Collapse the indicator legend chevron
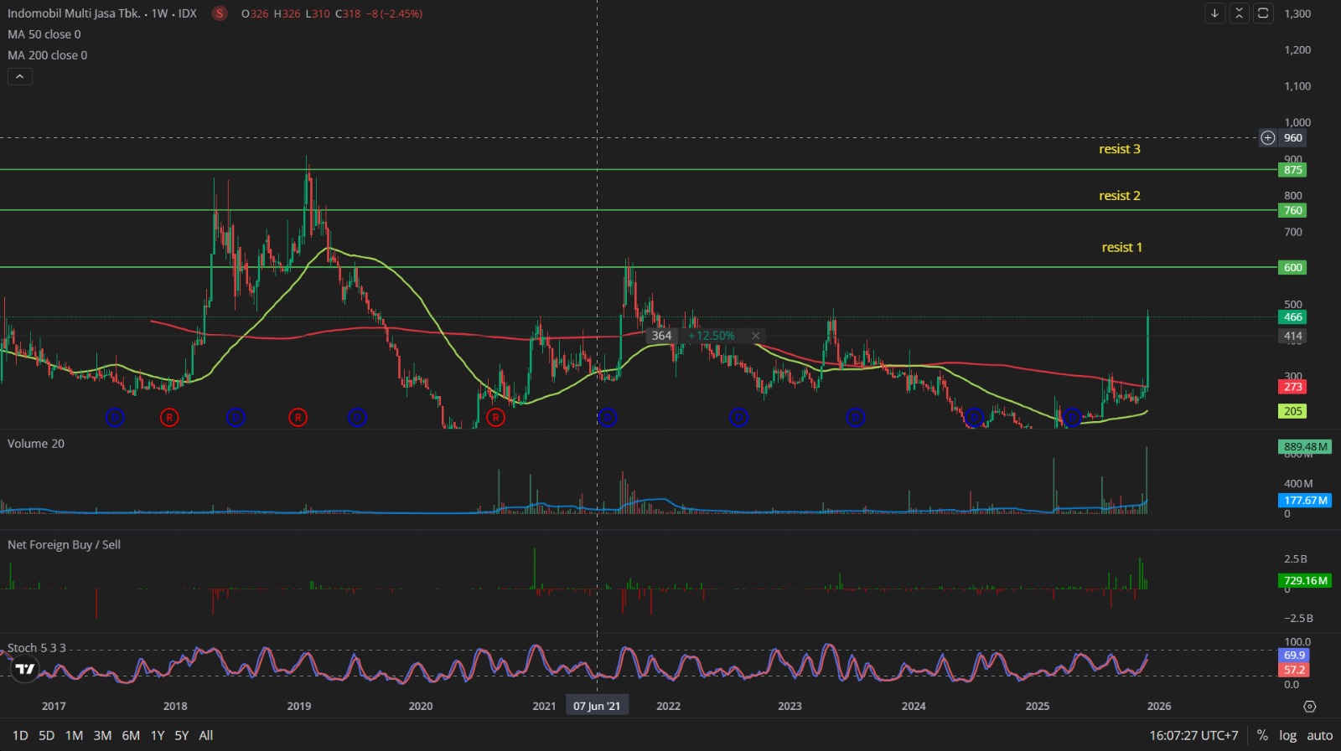The width and height of the screenshot is (1341, 751). [x=20, y=76]
